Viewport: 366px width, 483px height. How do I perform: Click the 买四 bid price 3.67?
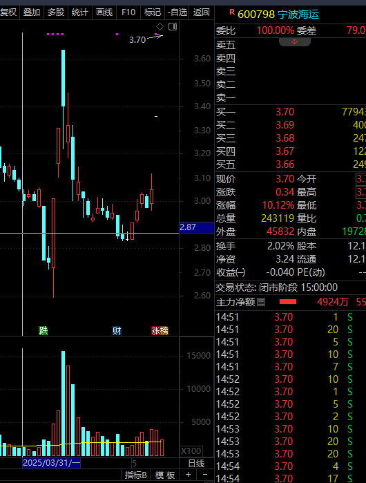coord(285,151)
